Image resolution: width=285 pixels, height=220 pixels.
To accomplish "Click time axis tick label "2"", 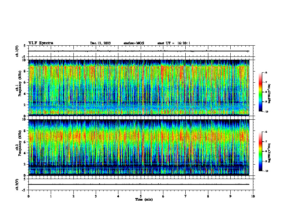I will 73,196.
